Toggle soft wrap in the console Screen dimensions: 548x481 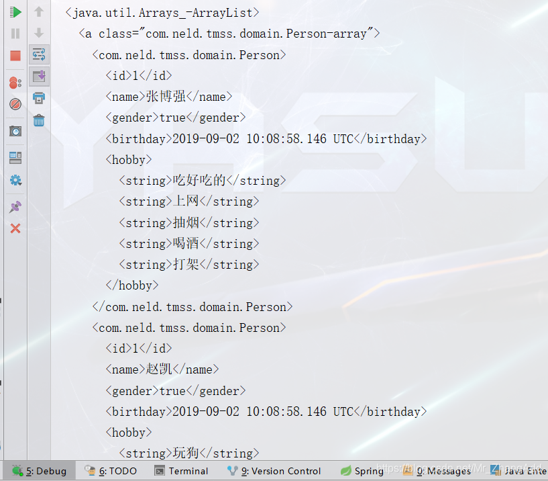38,55
